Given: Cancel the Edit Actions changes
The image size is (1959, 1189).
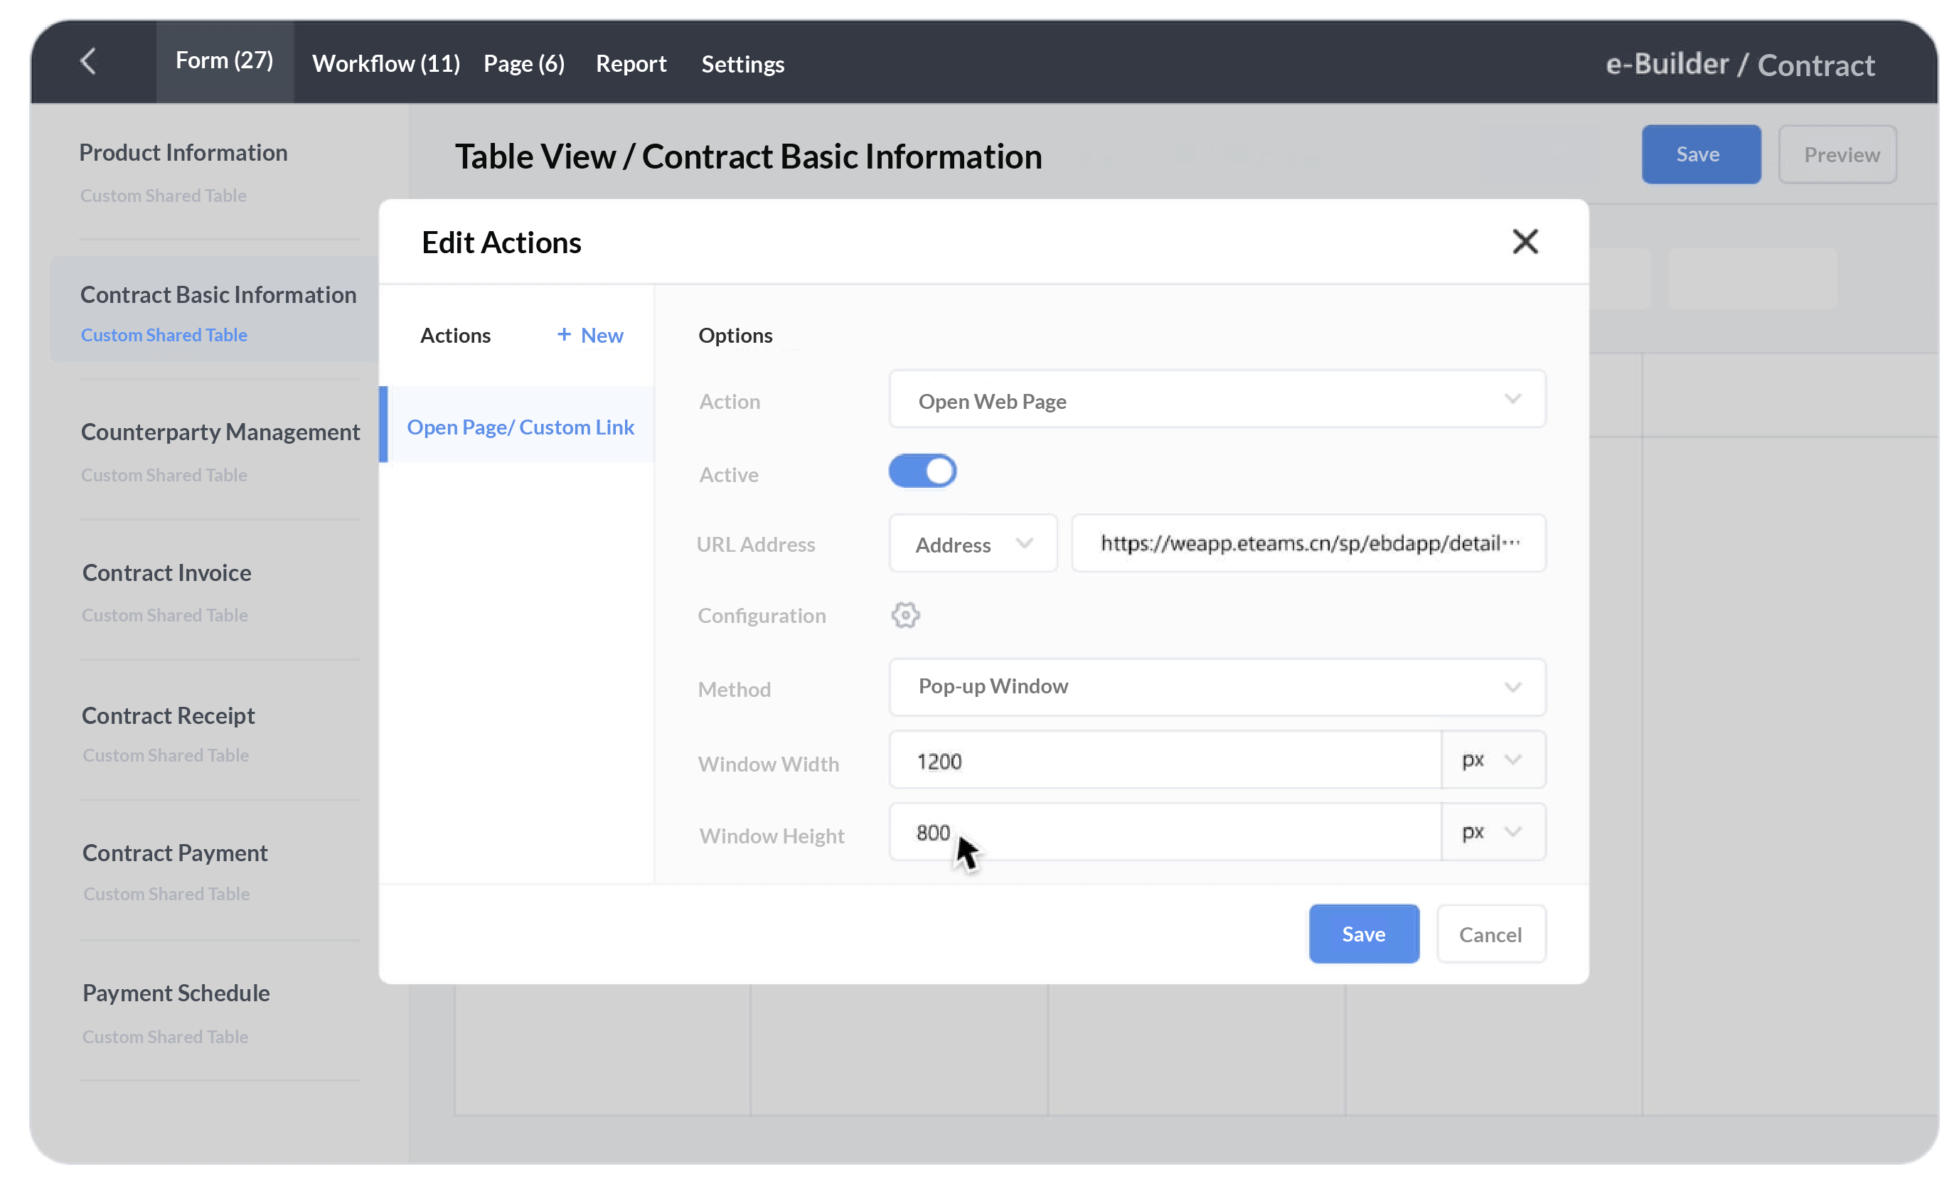Looking at the screenshot, I should (1490, 934).
